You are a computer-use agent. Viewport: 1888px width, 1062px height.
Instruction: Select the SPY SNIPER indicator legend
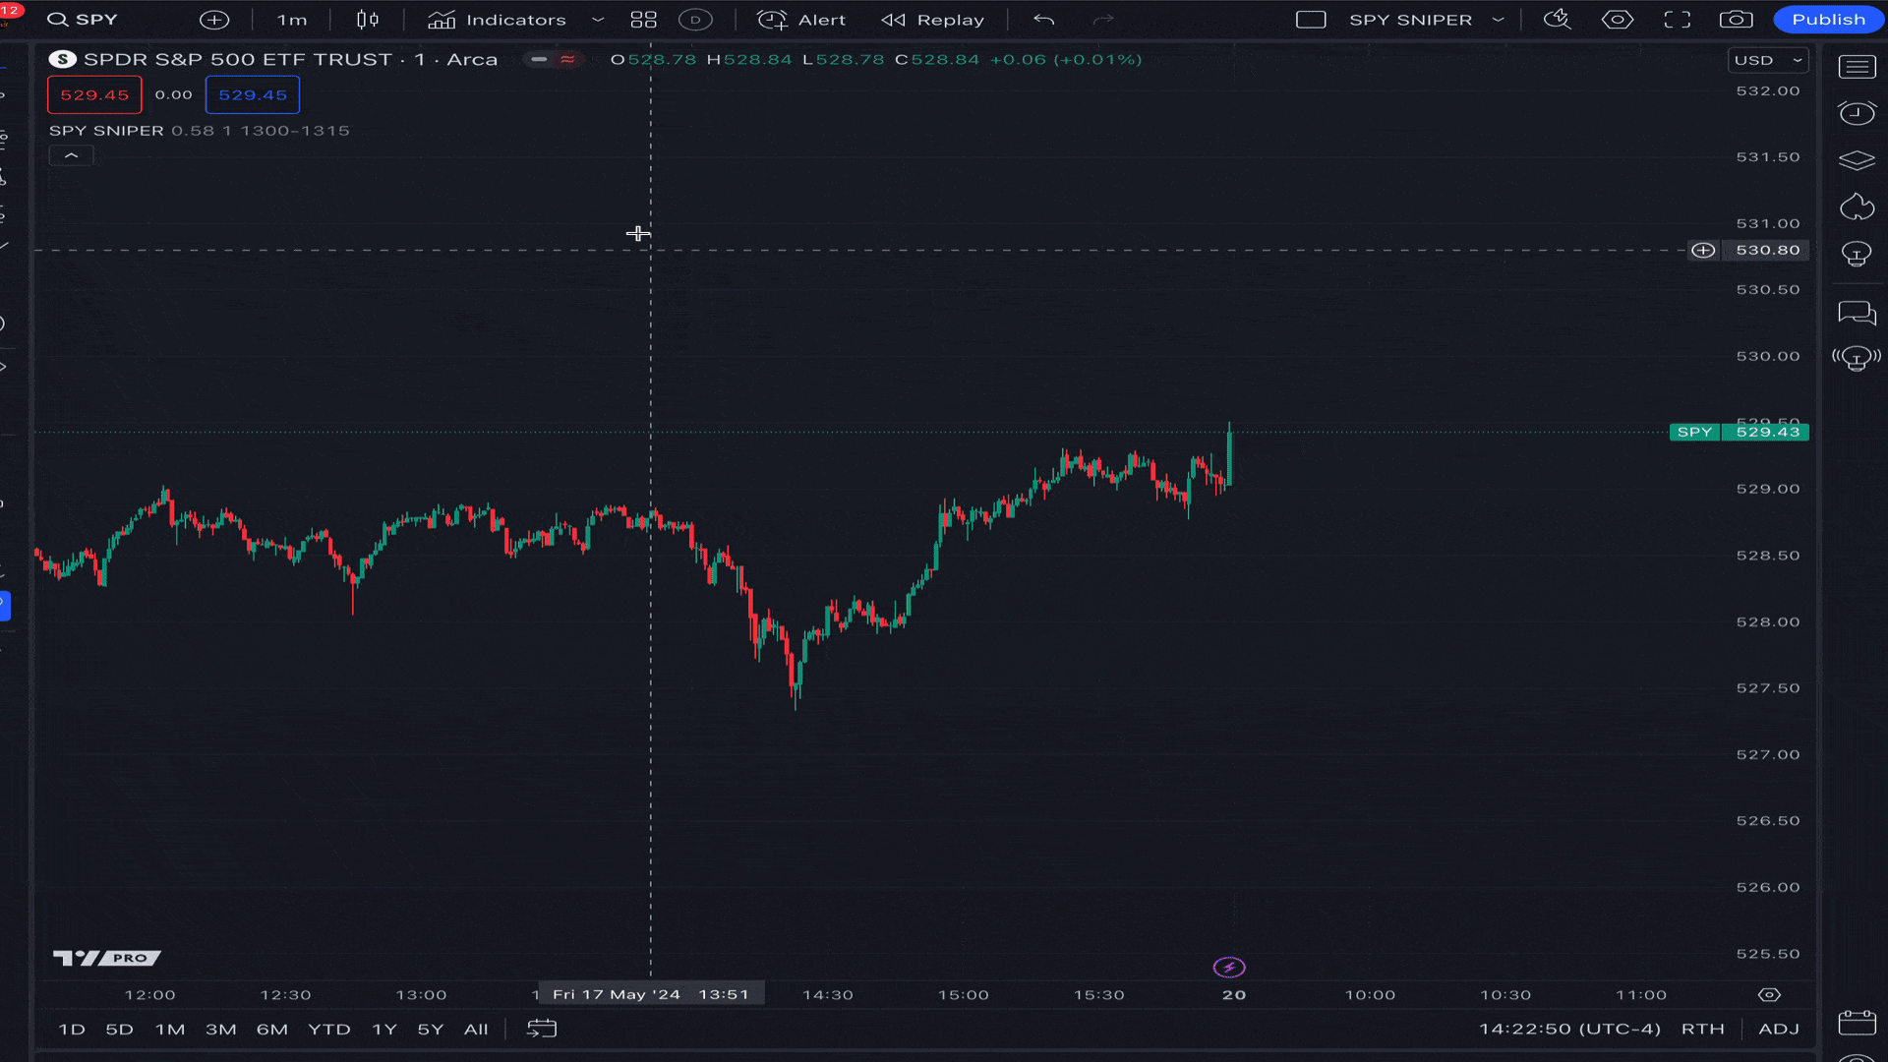click(x=106, y=131)
